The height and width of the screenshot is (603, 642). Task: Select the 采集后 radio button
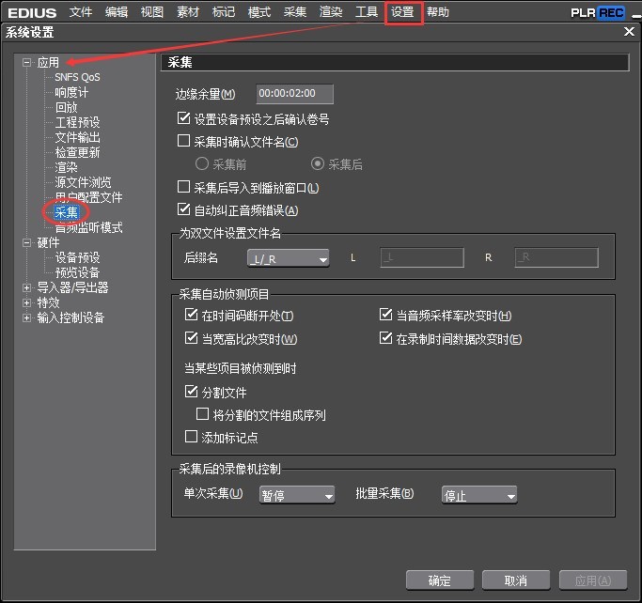(318, 164)
